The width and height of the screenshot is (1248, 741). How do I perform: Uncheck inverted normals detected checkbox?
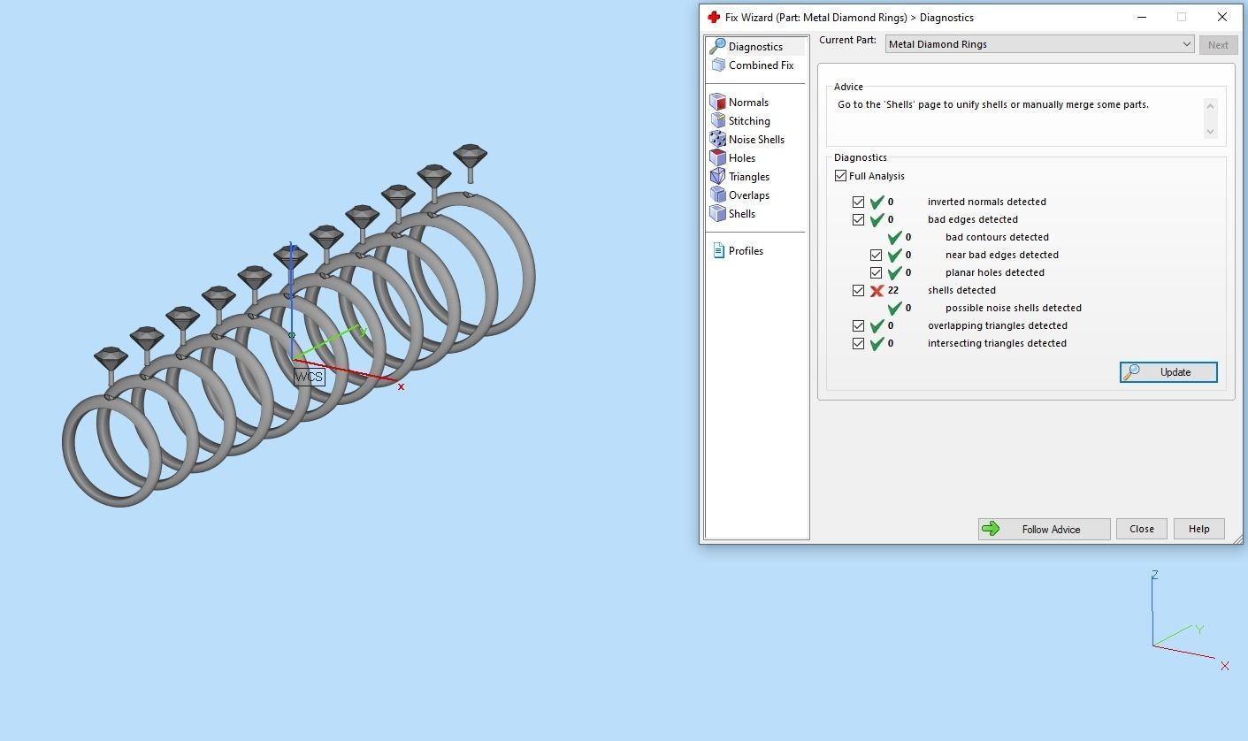(858, 202)
